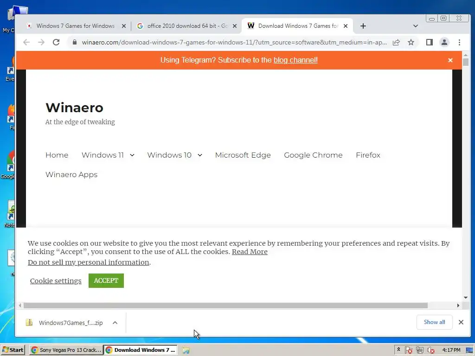Click the address bar URL field

pyautogui.click(x=234, y=42)
